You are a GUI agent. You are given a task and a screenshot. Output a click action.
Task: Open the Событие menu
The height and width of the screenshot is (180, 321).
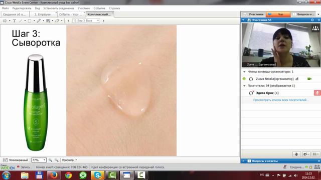[x=99, y=8]
